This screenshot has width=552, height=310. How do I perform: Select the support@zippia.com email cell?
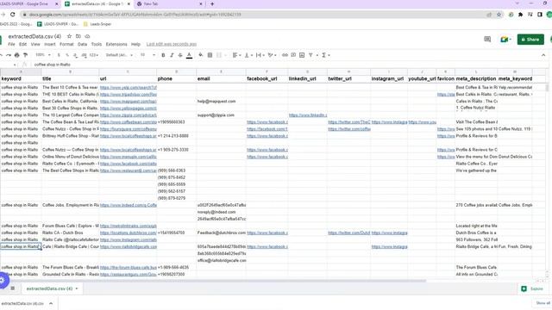click(x=221, y=115)
